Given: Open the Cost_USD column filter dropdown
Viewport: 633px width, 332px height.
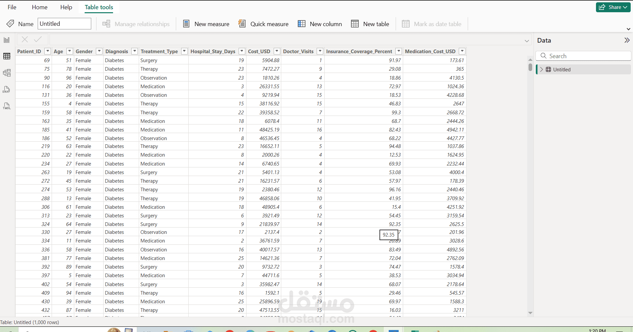Looking at the screenshot, I should pyautogui.click(x=277, y=51).
